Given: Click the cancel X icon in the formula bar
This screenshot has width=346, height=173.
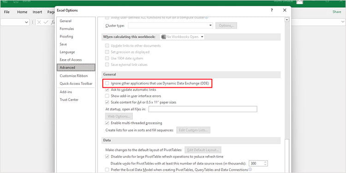Looking at the screenshot, I should pyautogui.click(x=39, y=22).
